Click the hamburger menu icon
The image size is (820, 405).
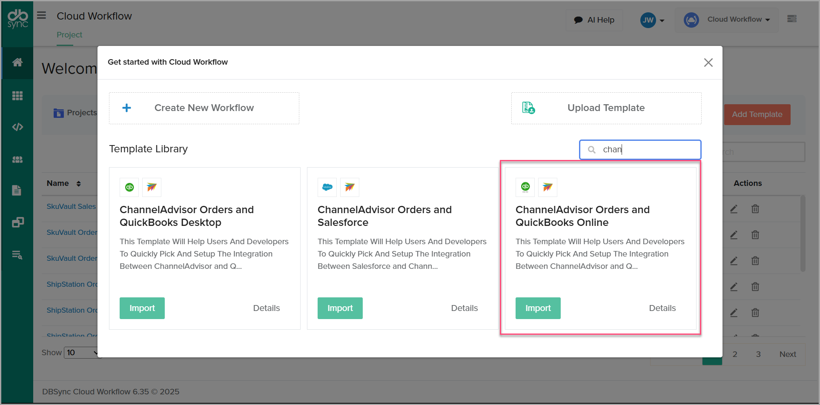point(41,16)
